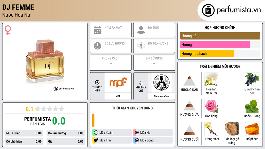
Task: Click the five-star rating row
Action: point(50,109)
